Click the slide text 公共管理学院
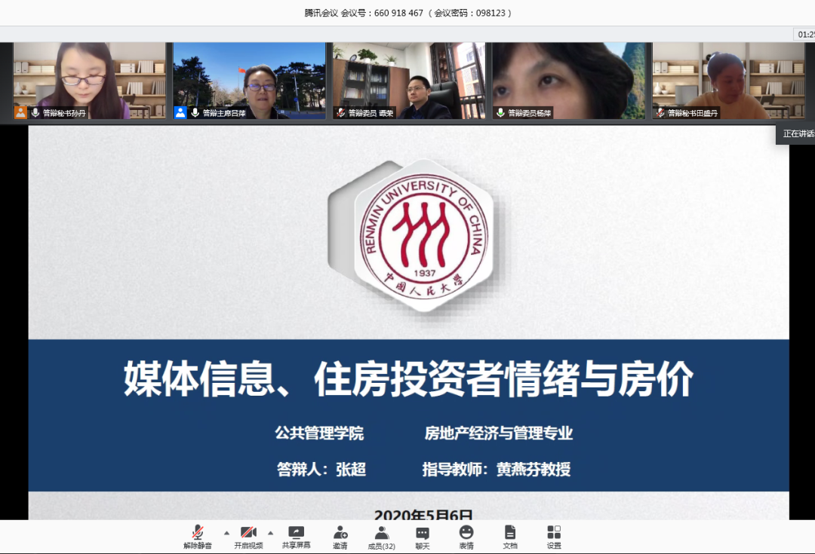Image resolution: width=815 pixels, height=554 pixels. click(x=320, y=433)
